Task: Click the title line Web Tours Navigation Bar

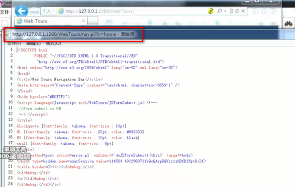Action: (60, 79)
